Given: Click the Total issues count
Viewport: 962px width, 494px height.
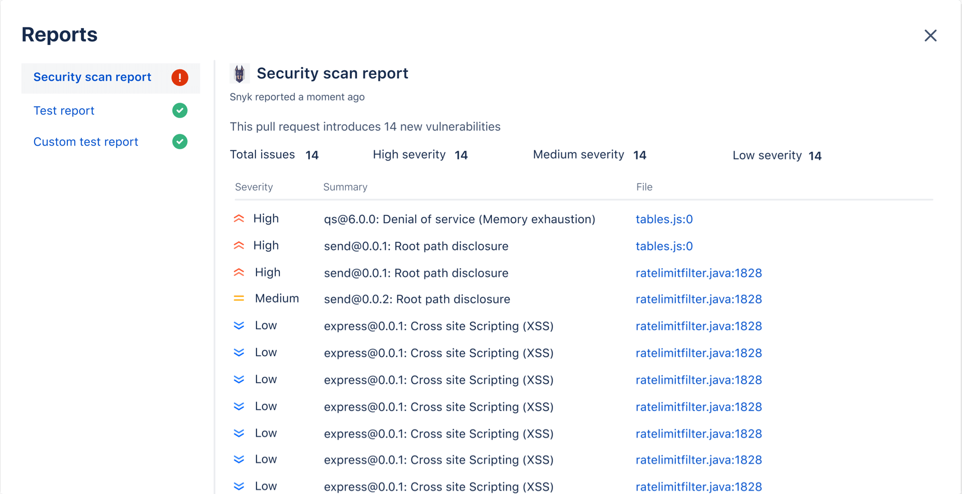Looking at the screenshot, I should point(312,154).
